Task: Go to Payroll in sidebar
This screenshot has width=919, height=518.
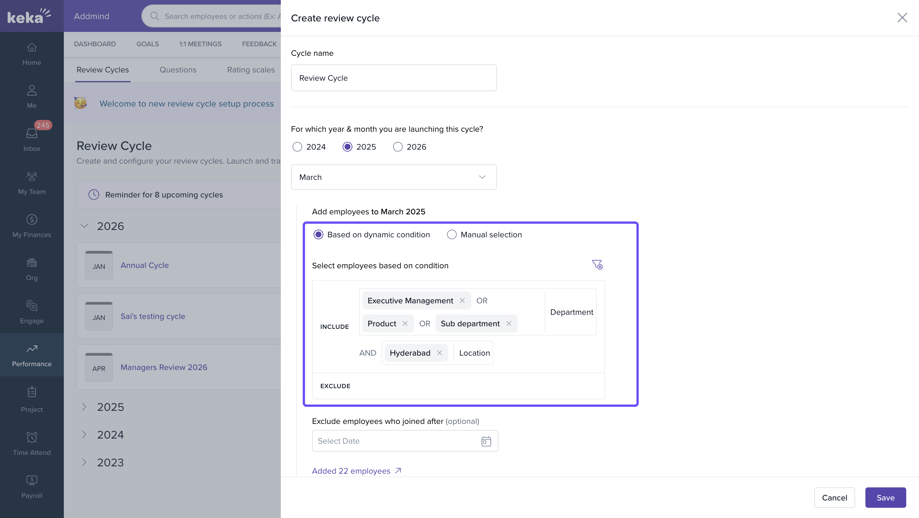Action: coord(32,486)
